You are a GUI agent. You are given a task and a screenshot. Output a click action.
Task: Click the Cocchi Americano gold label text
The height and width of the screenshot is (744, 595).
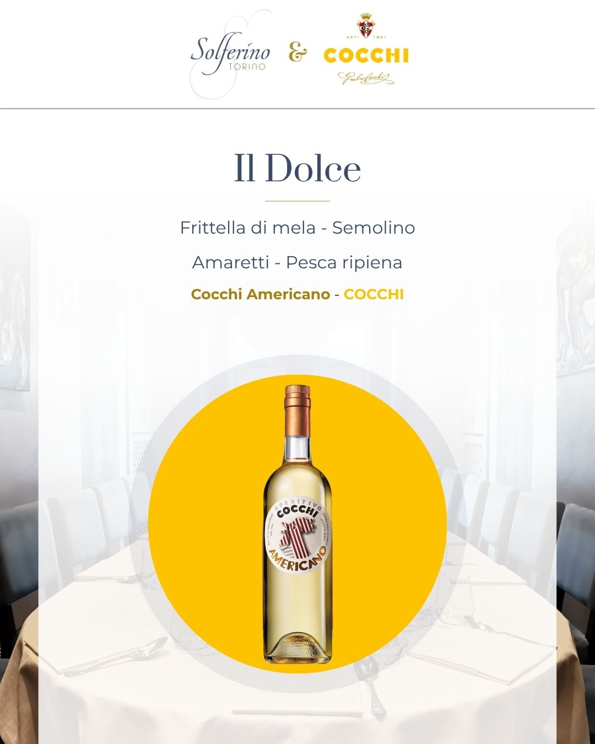click(261, 294)
